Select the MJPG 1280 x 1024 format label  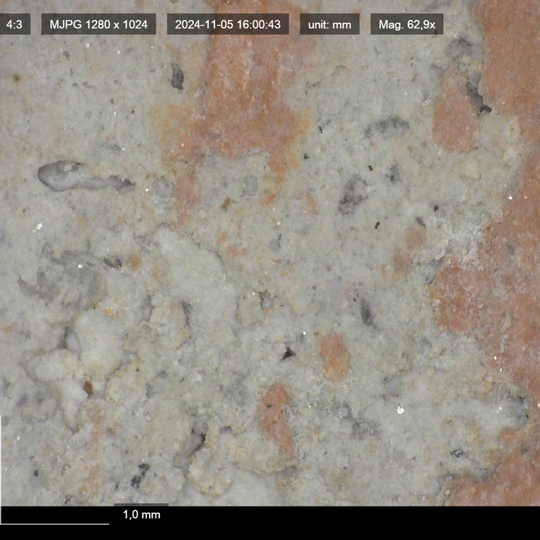[x=98, y=24]
